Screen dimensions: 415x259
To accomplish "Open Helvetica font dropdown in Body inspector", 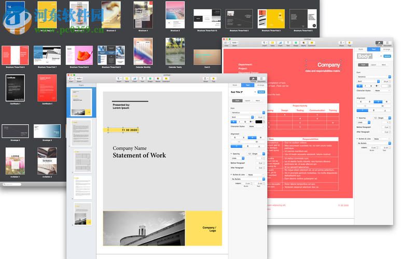I will click(374, 77).
